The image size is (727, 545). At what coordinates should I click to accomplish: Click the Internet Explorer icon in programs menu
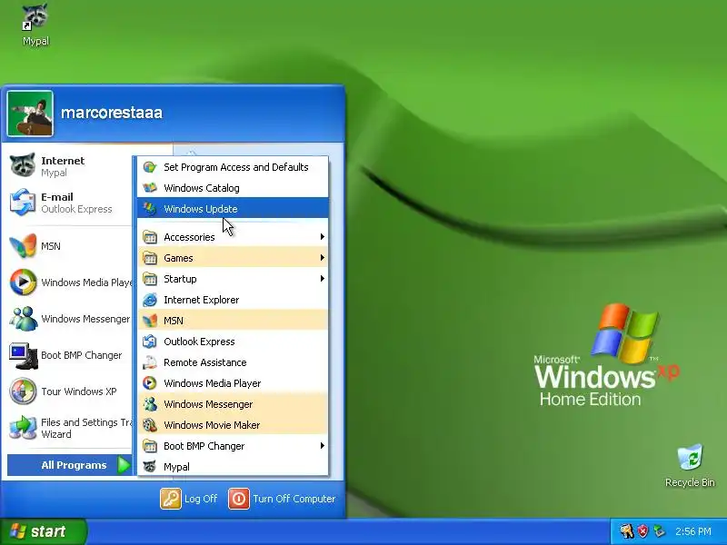coord(150,300)
